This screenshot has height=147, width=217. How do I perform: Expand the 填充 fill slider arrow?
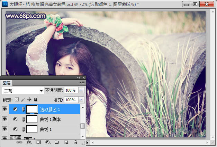coord(81,99)
